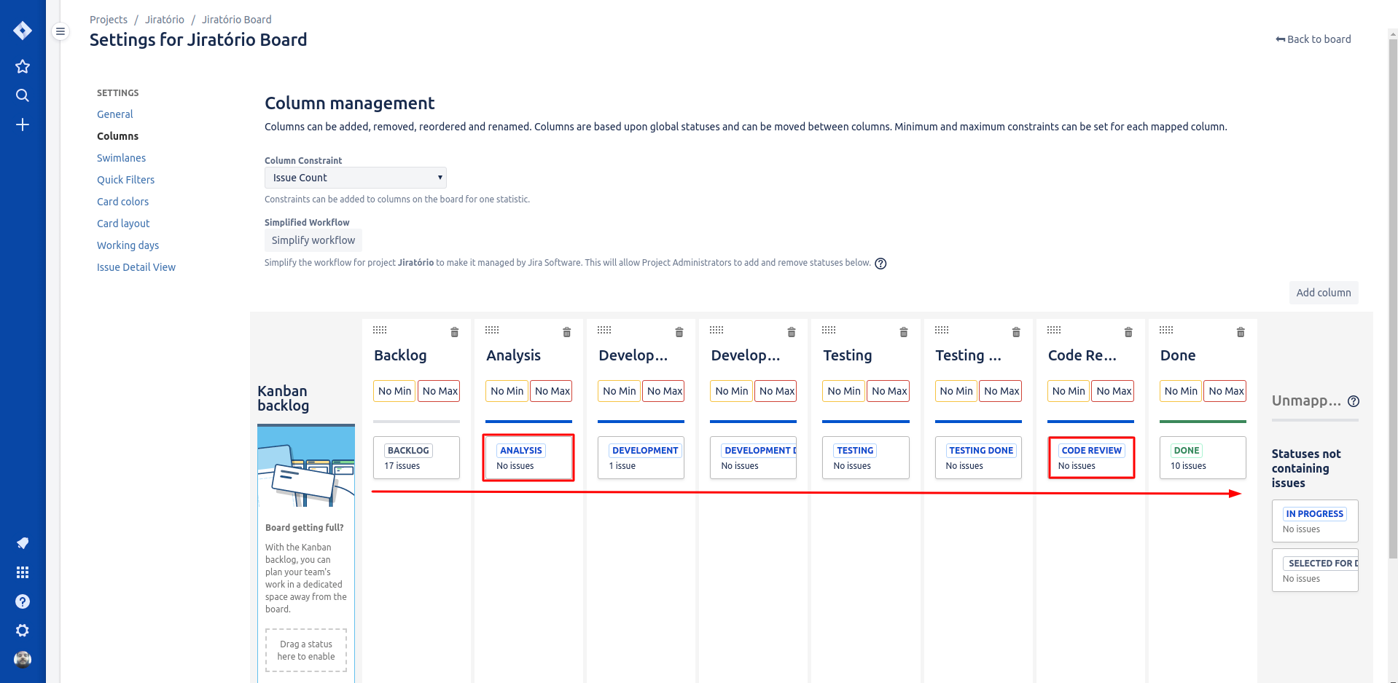Click the Simplify workflow button

point(313,240)
